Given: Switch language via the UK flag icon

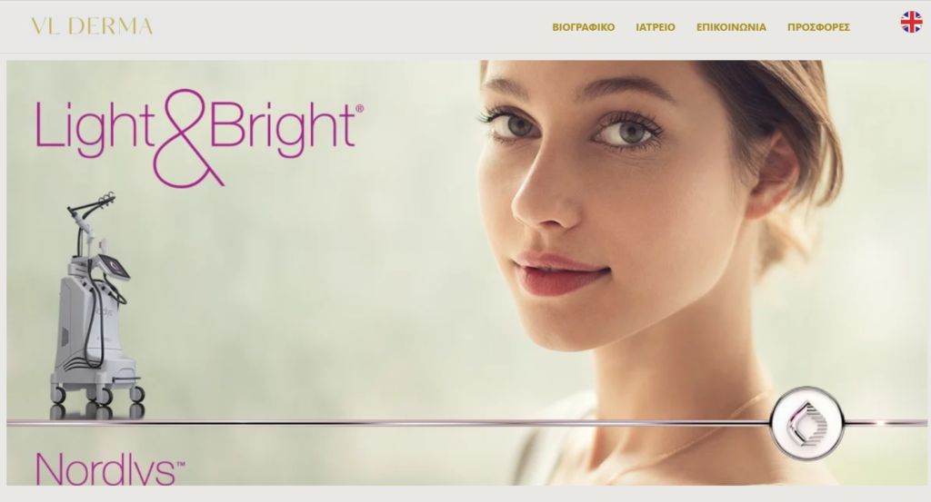Looking at the screenshot, I should (x=911, y=22).
